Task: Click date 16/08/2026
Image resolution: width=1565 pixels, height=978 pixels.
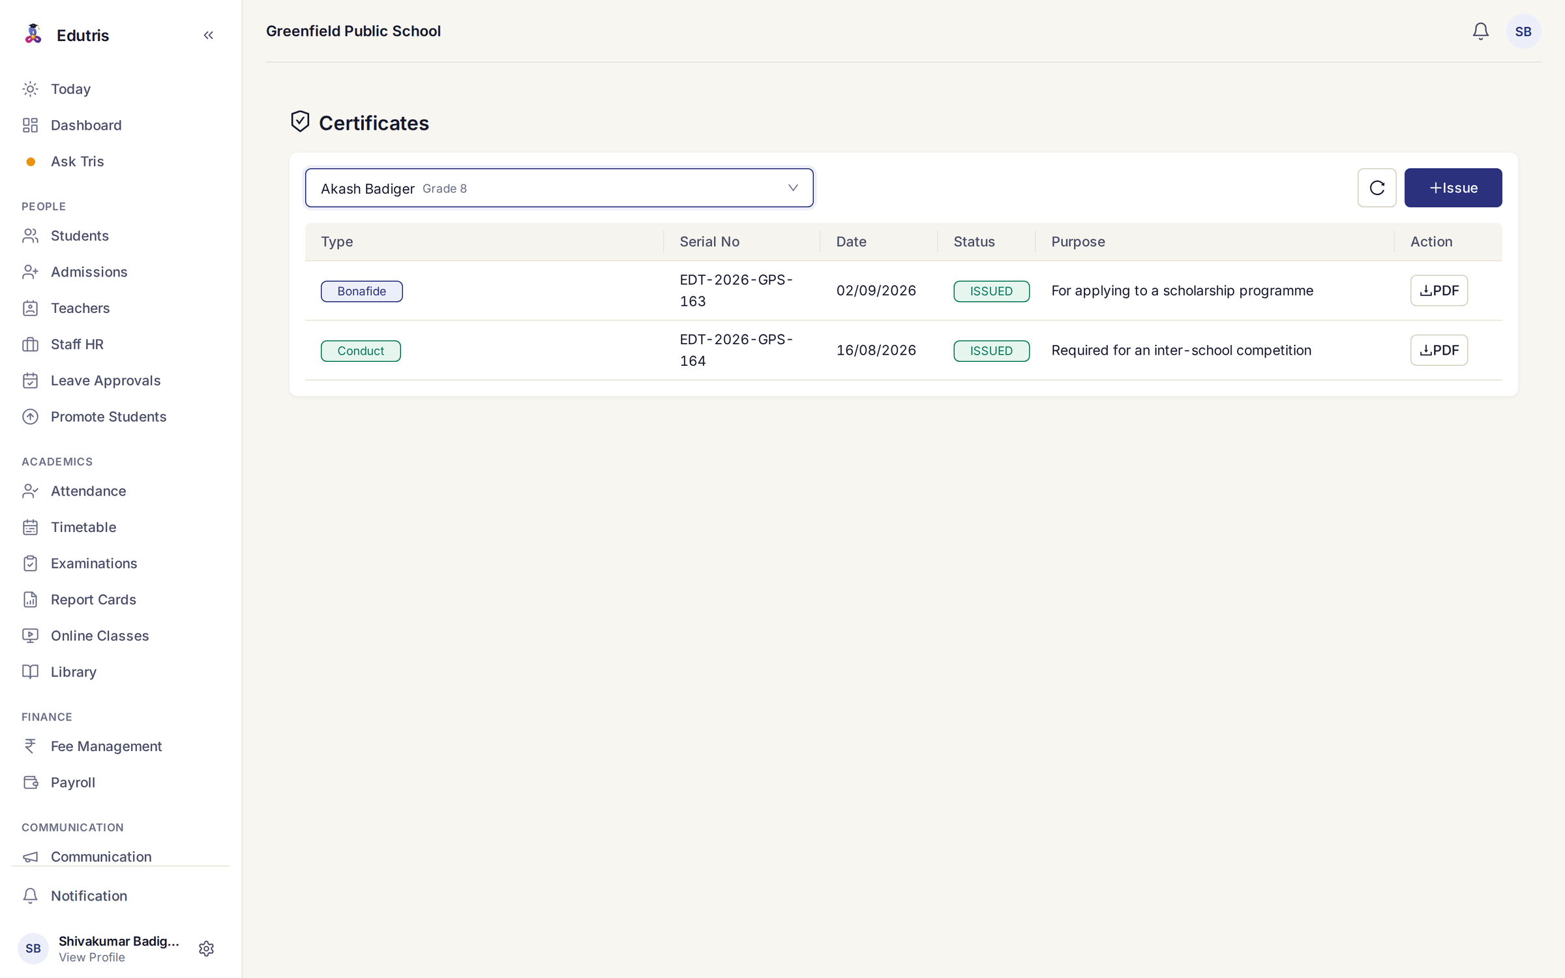Action: pyautogui.click(x=876, y=350)
